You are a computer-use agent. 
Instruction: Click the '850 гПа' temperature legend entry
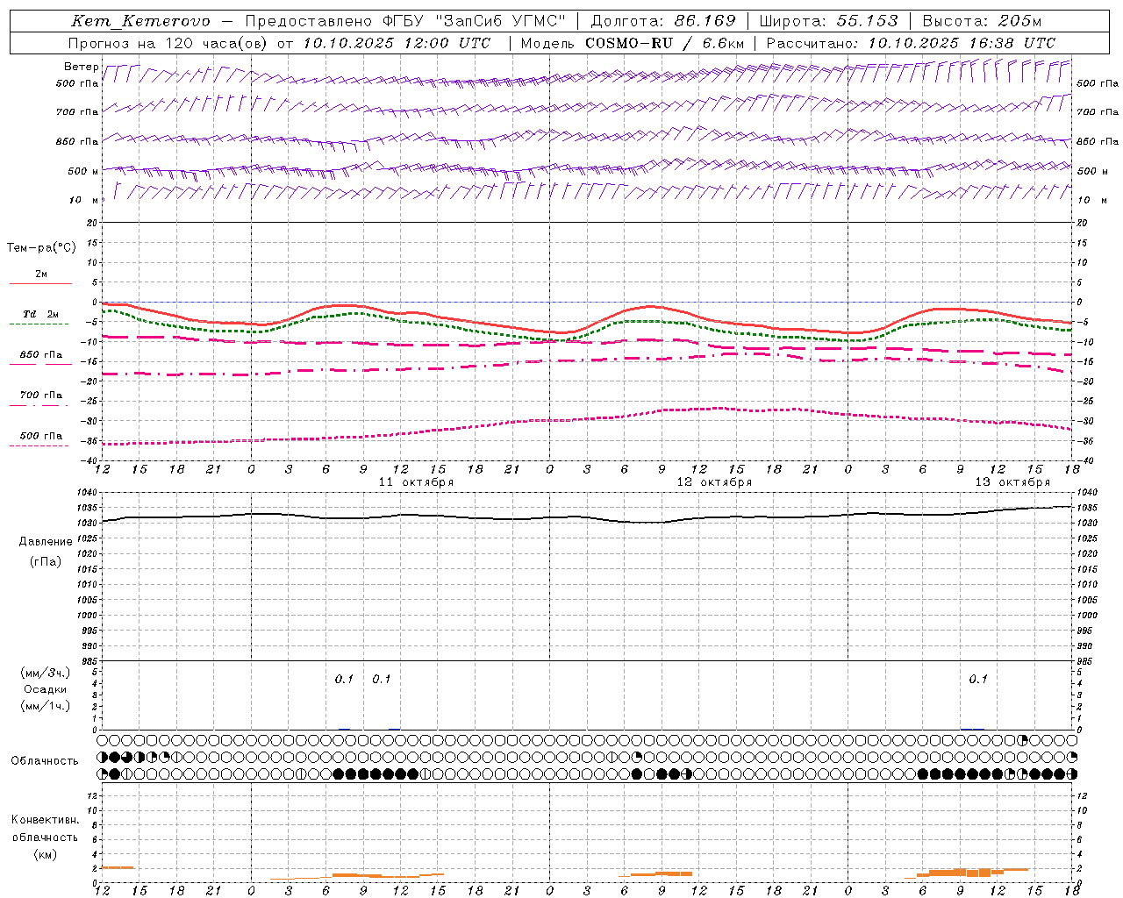pos(41,355)
